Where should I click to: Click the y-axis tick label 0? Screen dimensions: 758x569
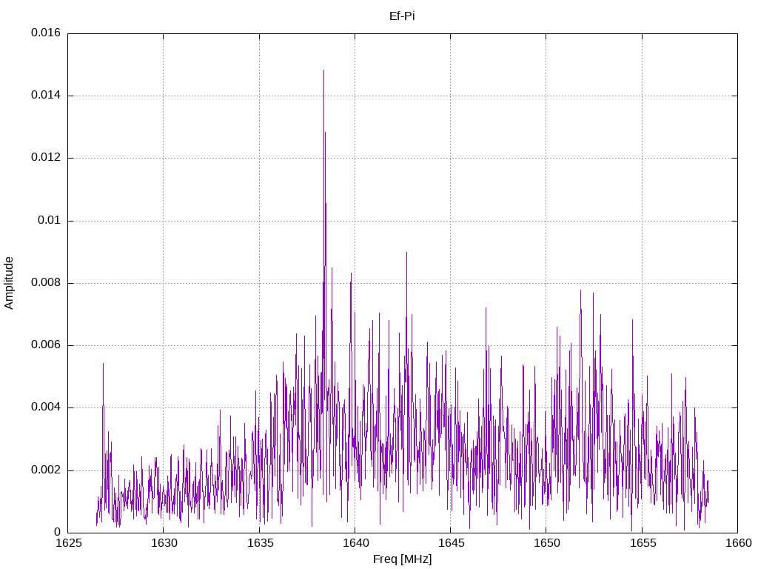(x=58, y=533)
